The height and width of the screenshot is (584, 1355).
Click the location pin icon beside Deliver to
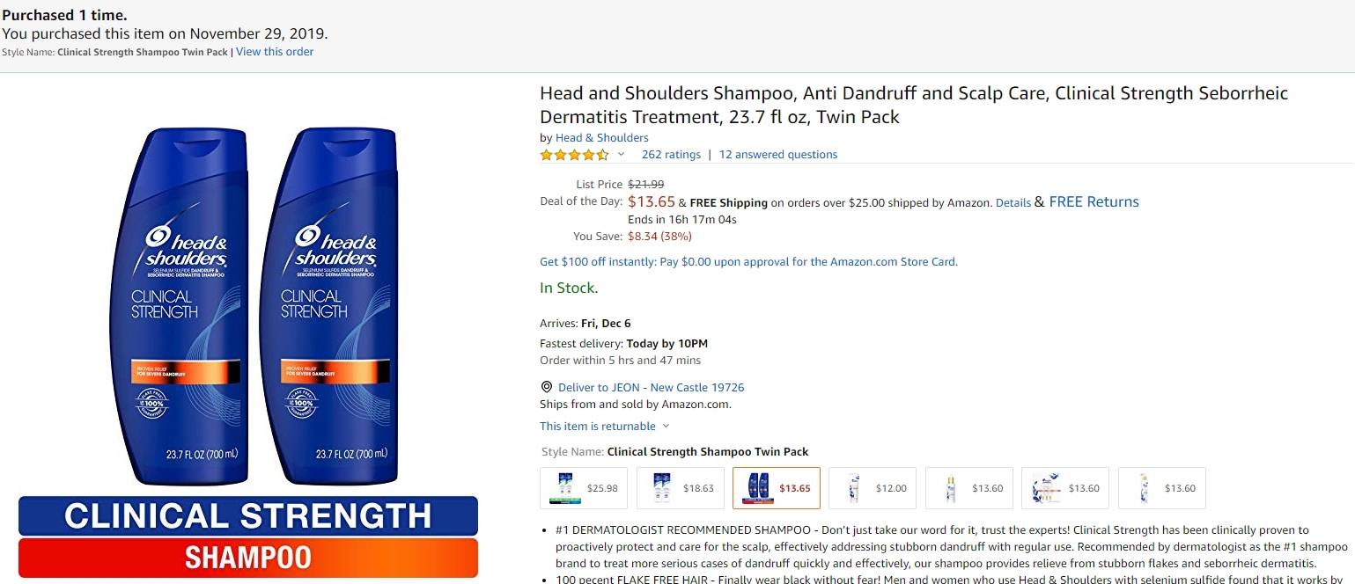coord(546,387)
